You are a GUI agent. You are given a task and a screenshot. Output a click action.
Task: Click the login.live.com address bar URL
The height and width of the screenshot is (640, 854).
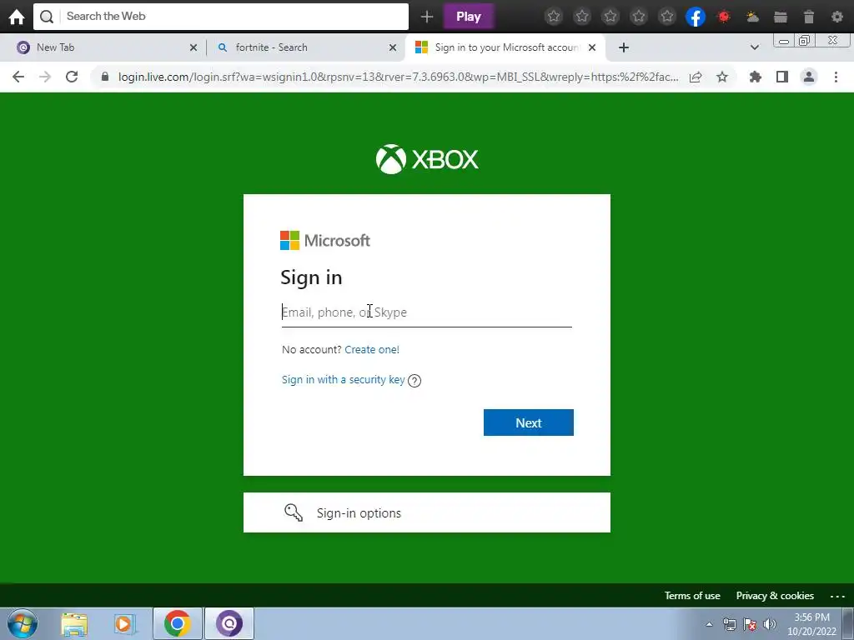[398, 77]
